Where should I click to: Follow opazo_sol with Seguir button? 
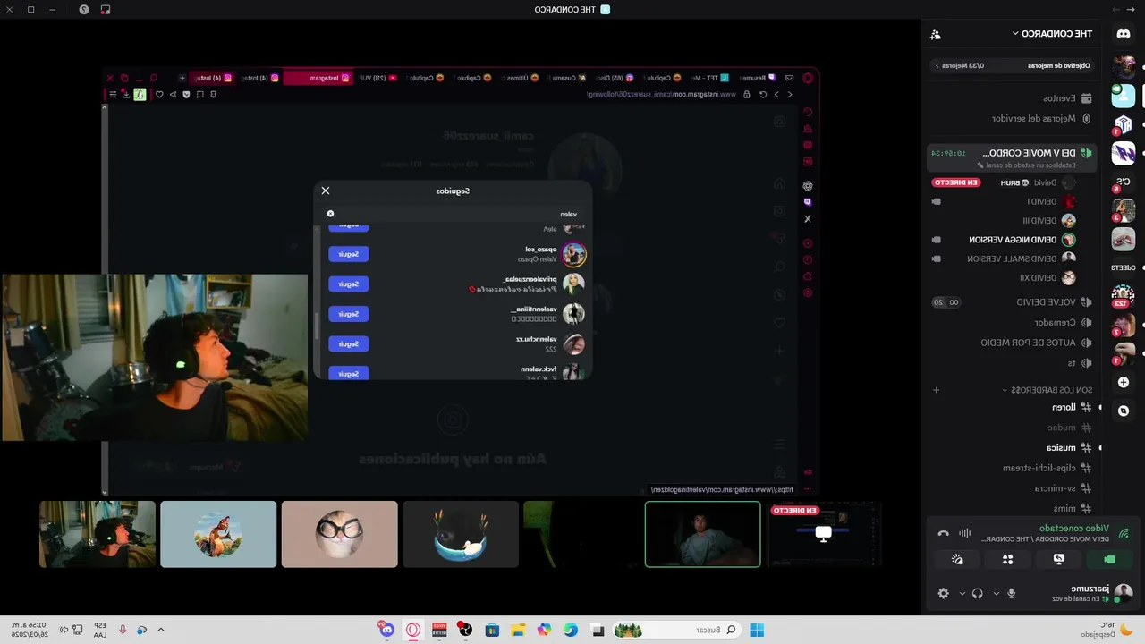click(x=349, y=254)
